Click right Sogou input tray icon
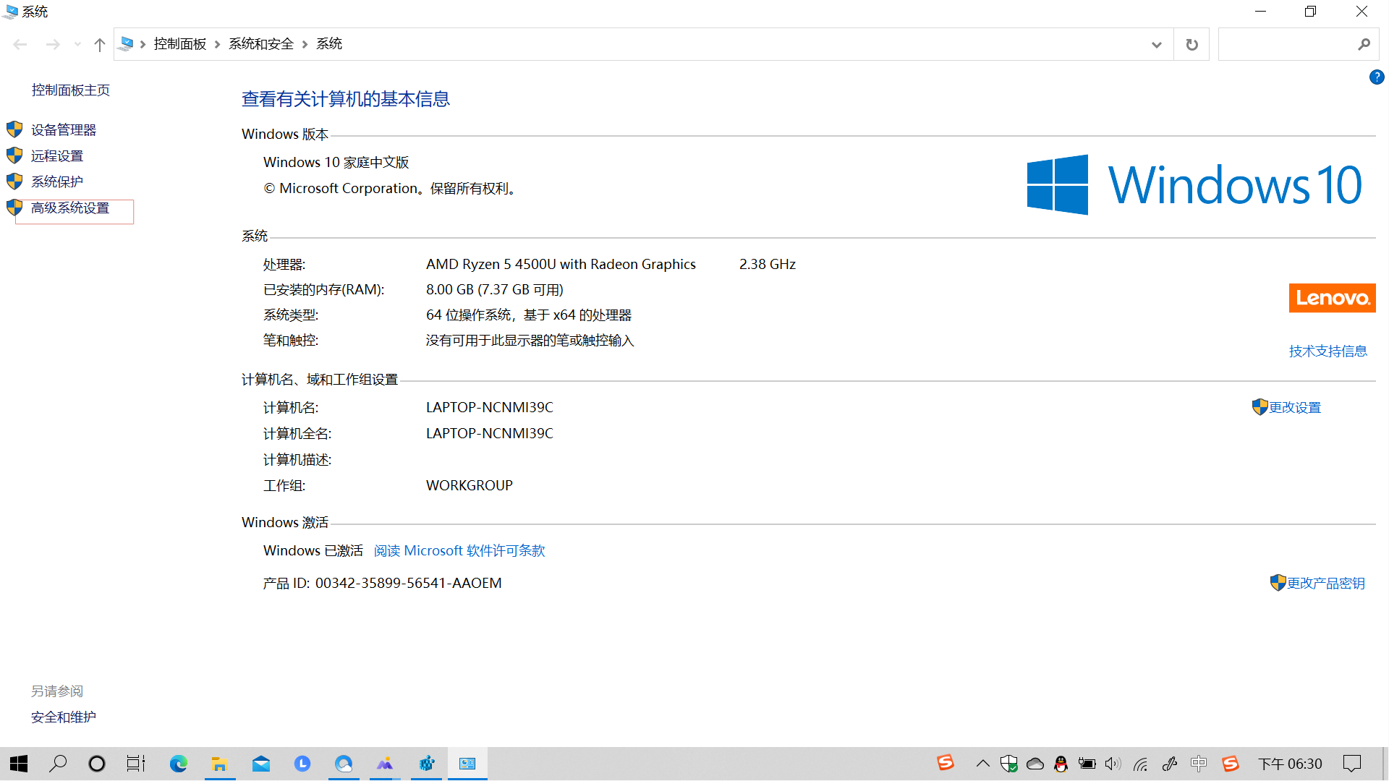This screenshot has width=1389, height=781. pyautogui.click(x=1231, y=764)
